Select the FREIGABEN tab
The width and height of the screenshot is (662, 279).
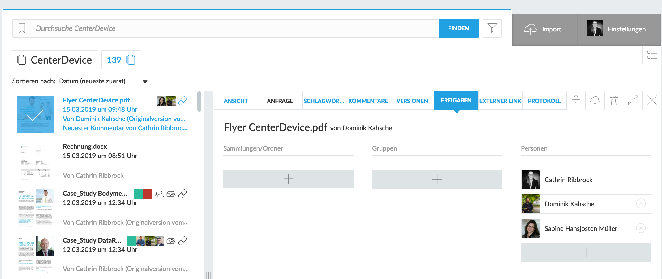click(456, 101)
